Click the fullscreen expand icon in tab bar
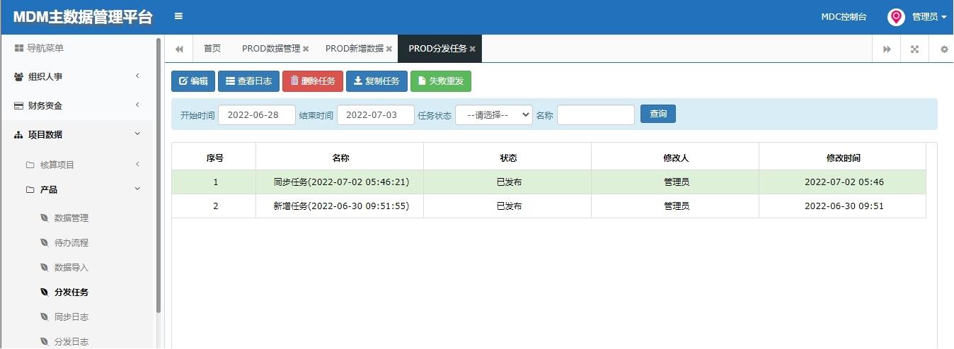This screenshot has width=954, height=349. pos(914,49)
